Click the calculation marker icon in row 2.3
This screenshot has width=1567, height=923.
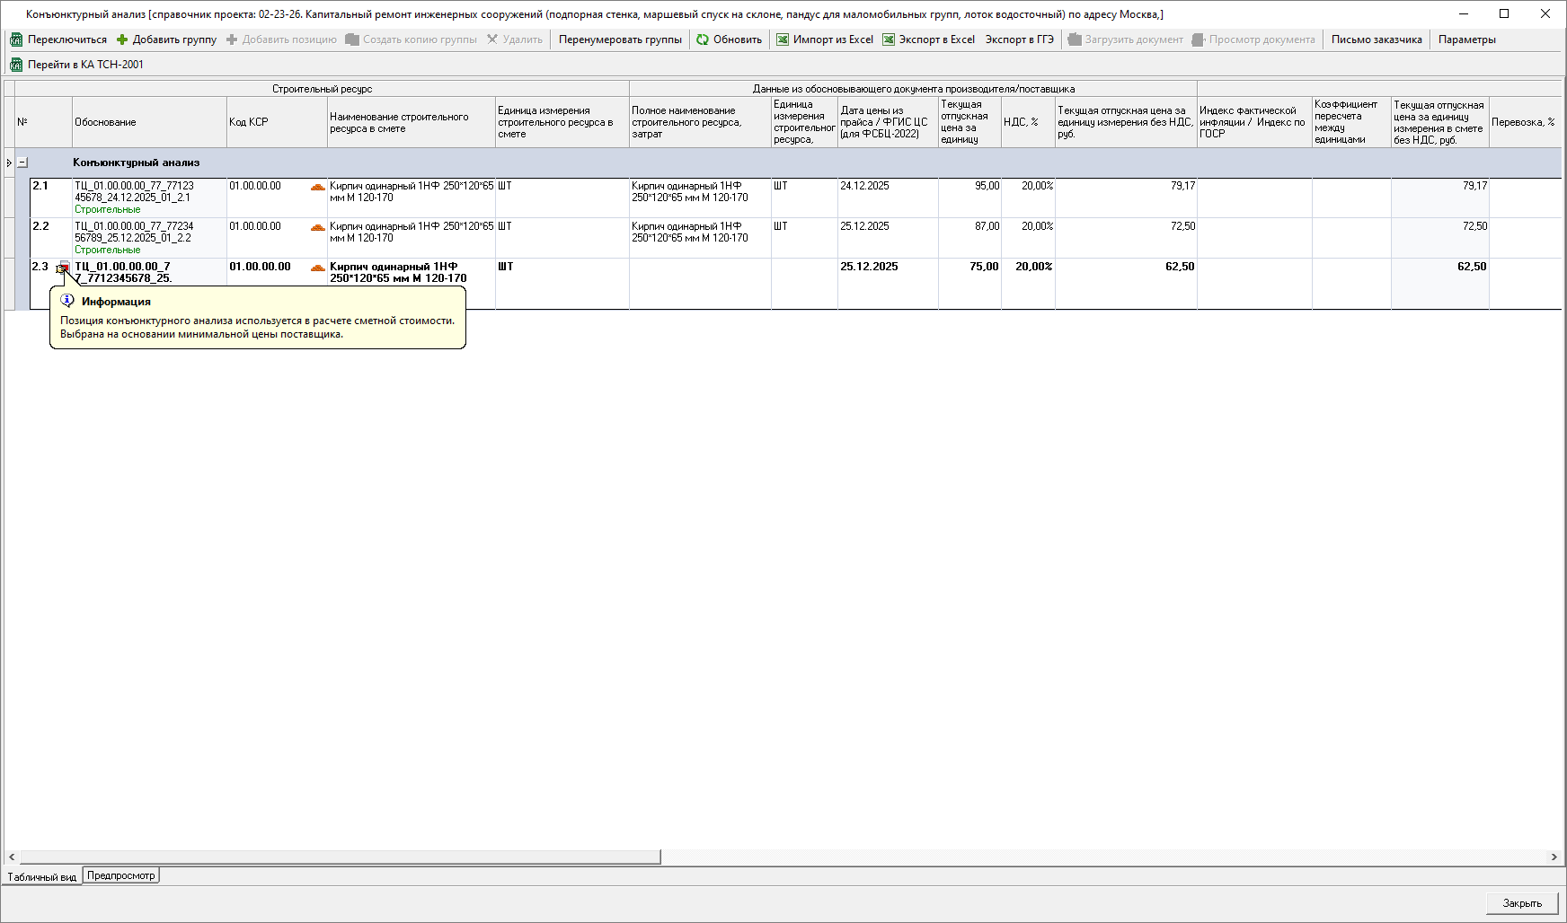[x=63, y=268]
